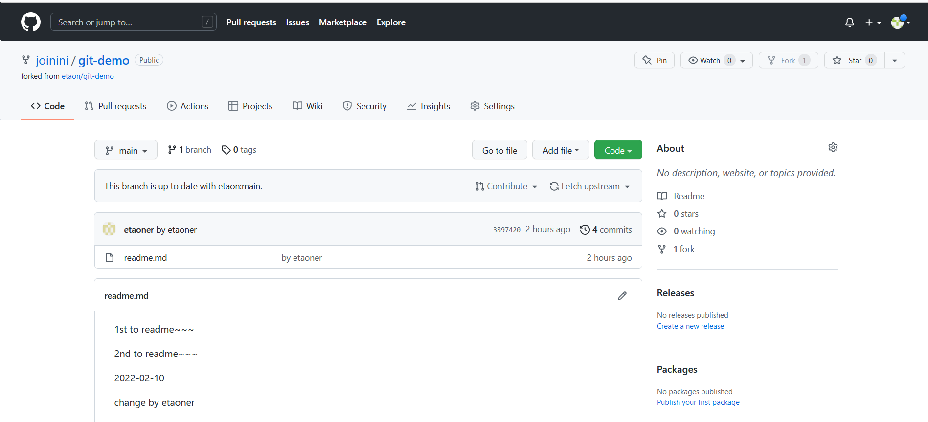Expand the Fetch upstream dropdown
The image size is (928, 422).
coord(589,186)
